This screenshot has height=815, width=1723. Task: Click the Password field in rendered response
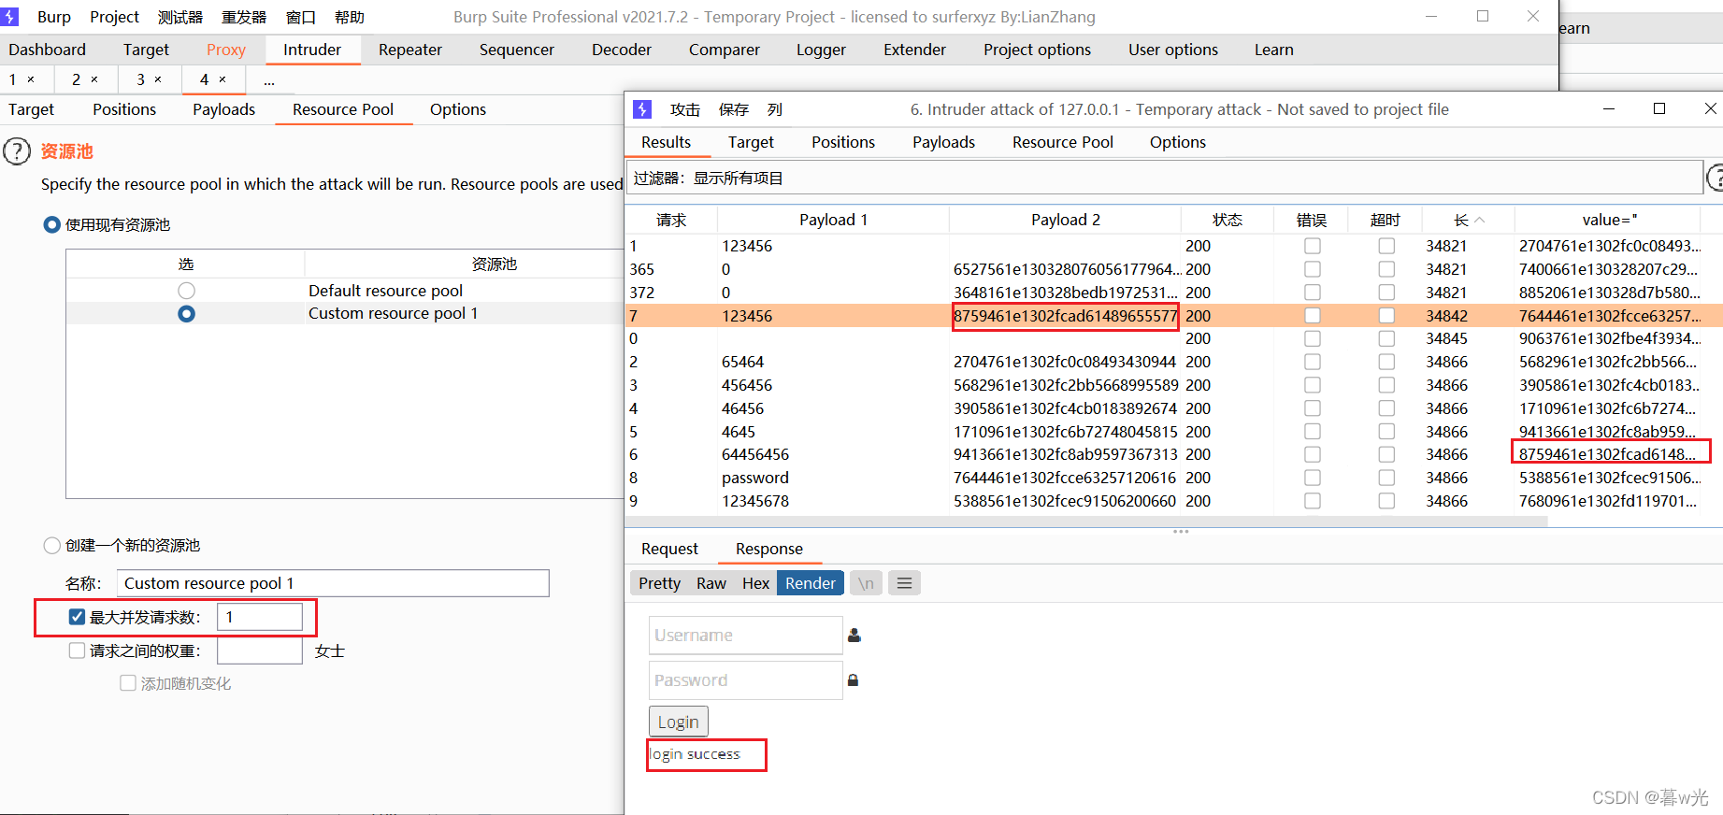click(x=746, y=680)
